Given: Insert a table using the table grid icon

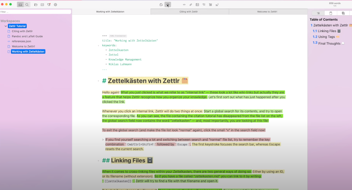Looking at the screenshot, I should (x=210, y=4).
